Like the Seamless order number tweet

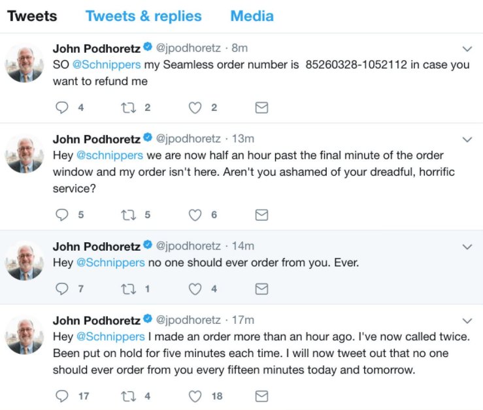pos(195,108)
